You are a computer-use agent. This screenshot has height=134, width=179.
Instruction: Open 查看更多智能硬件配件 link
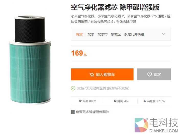coord(92,112)
